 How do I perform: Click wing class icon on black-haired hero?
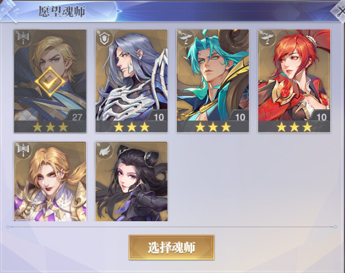coord(104,150)
